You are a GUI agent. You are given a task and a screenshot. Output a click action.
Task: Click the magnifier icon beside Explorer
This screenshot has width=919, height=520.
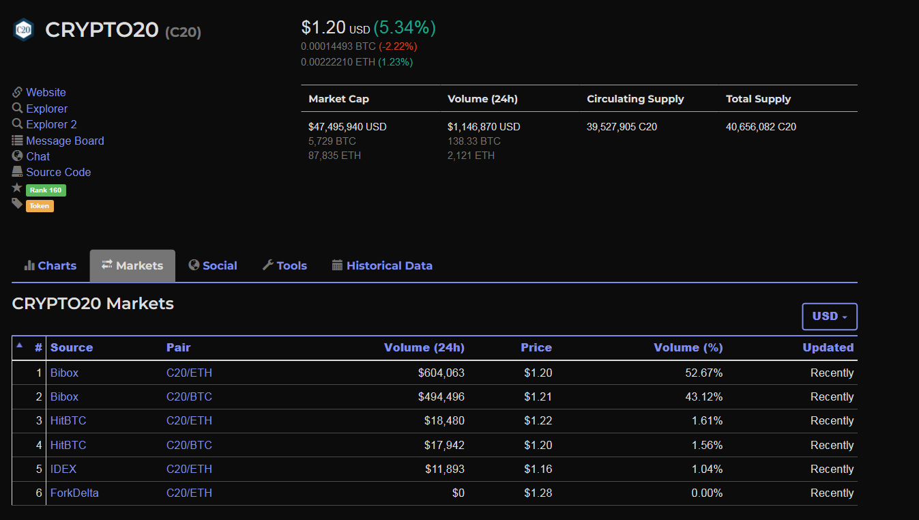point(17,108)
